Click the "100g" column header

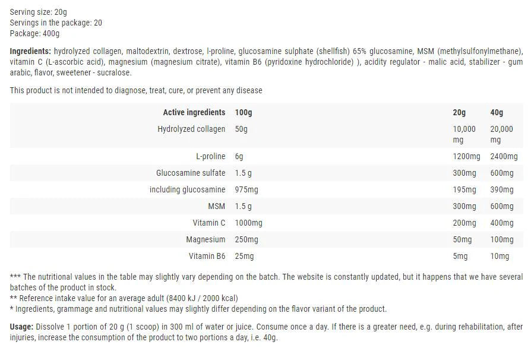coord(244,112)
